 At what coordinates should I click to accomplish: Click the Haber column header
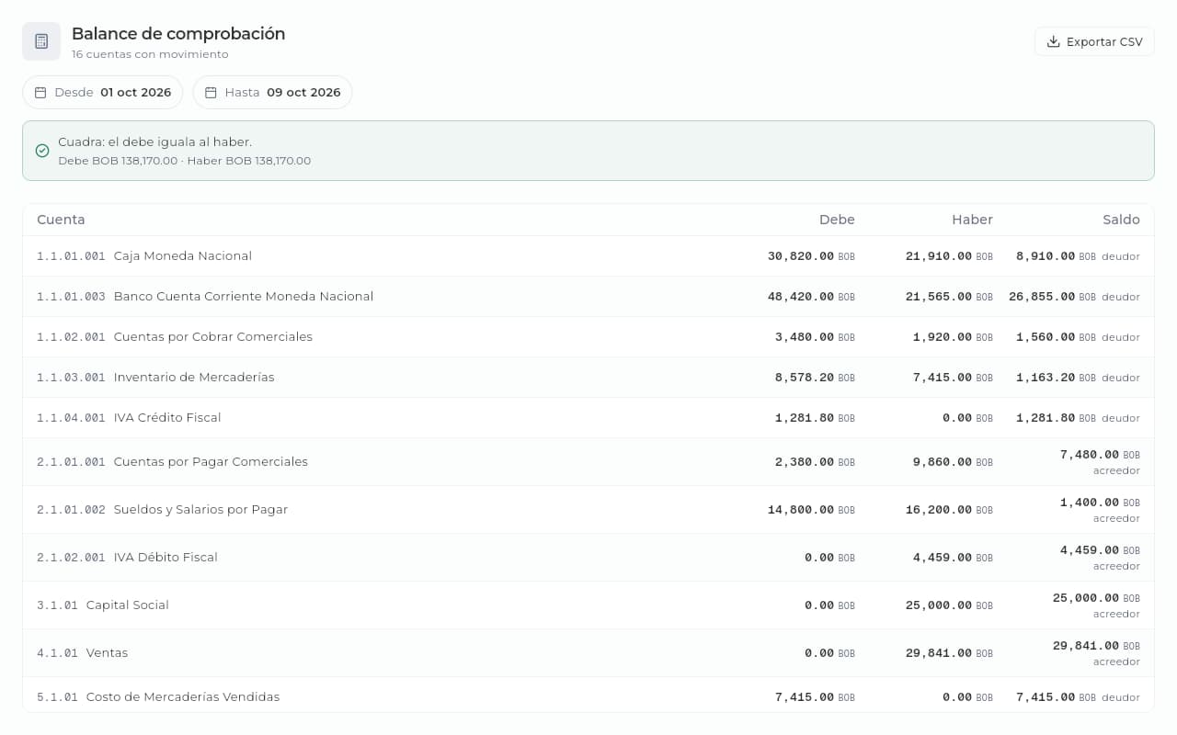[972, 220]
